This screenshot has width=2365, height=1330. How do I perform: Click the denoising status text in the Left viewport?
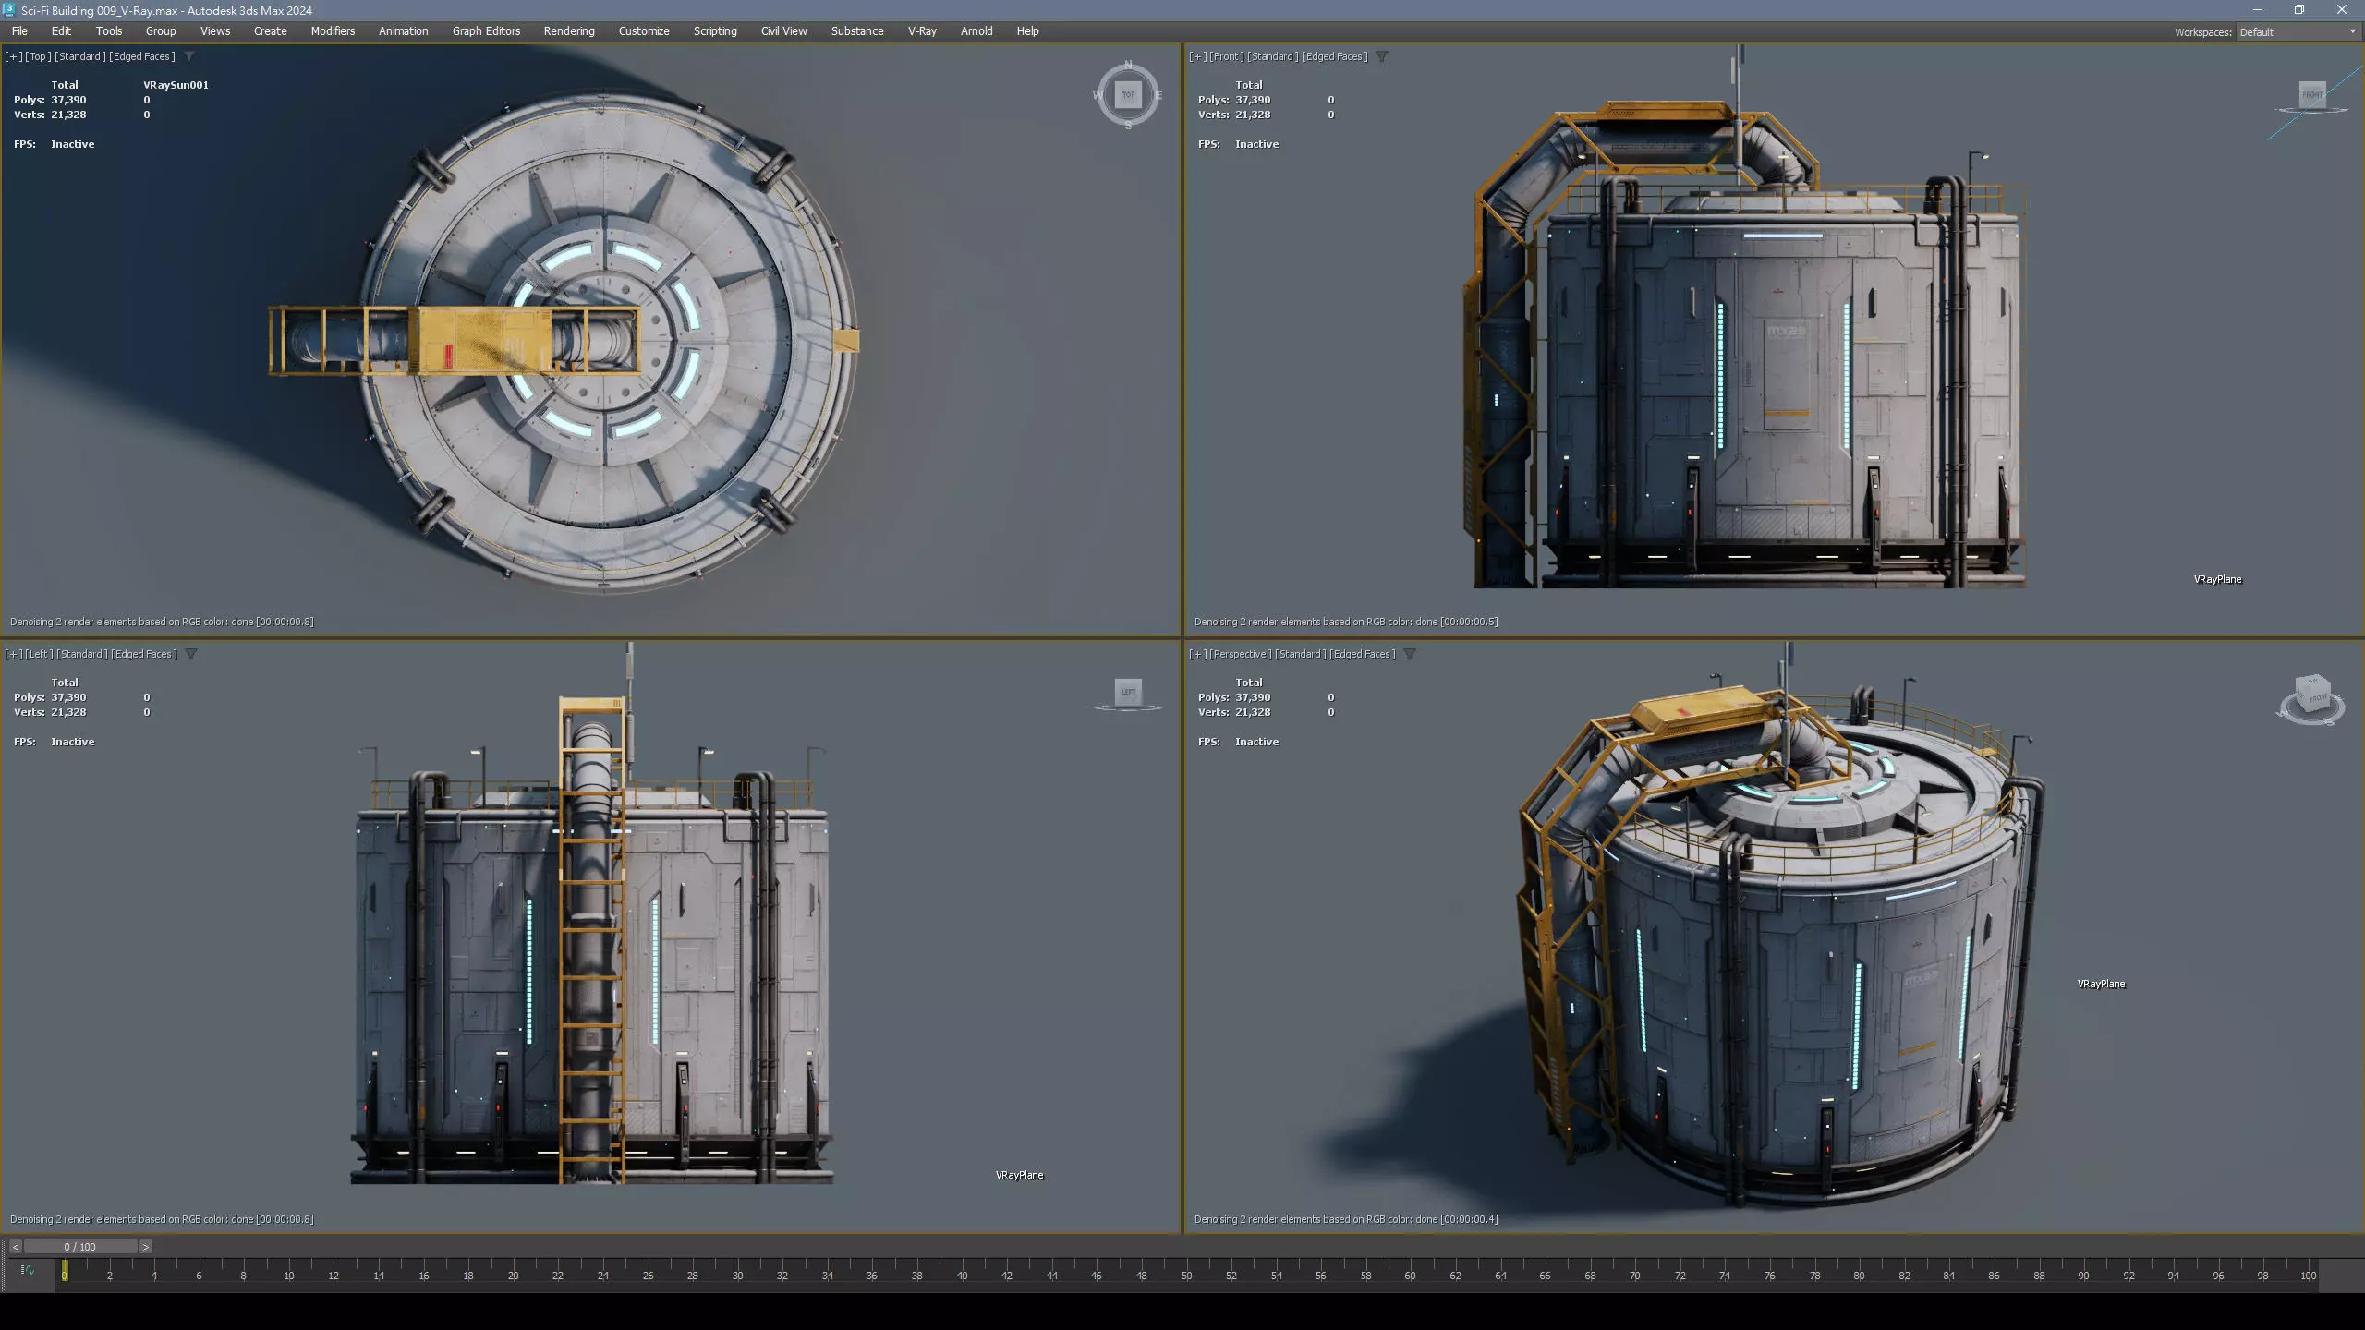point(162,1219)
